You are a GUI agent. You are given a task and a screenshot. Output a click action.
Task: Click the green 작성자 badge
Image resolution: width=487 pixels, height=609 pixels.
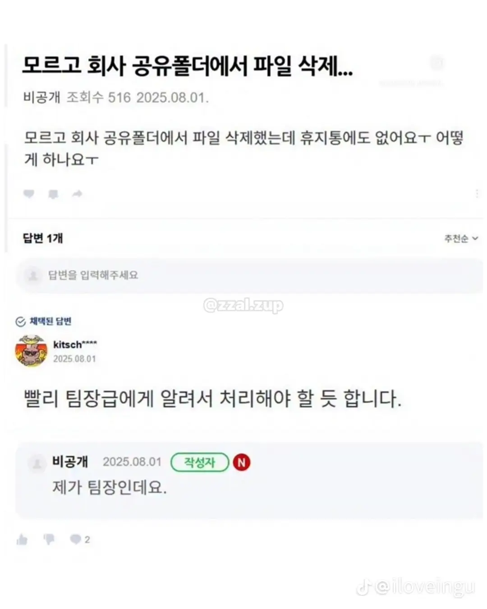pos(200,462)
